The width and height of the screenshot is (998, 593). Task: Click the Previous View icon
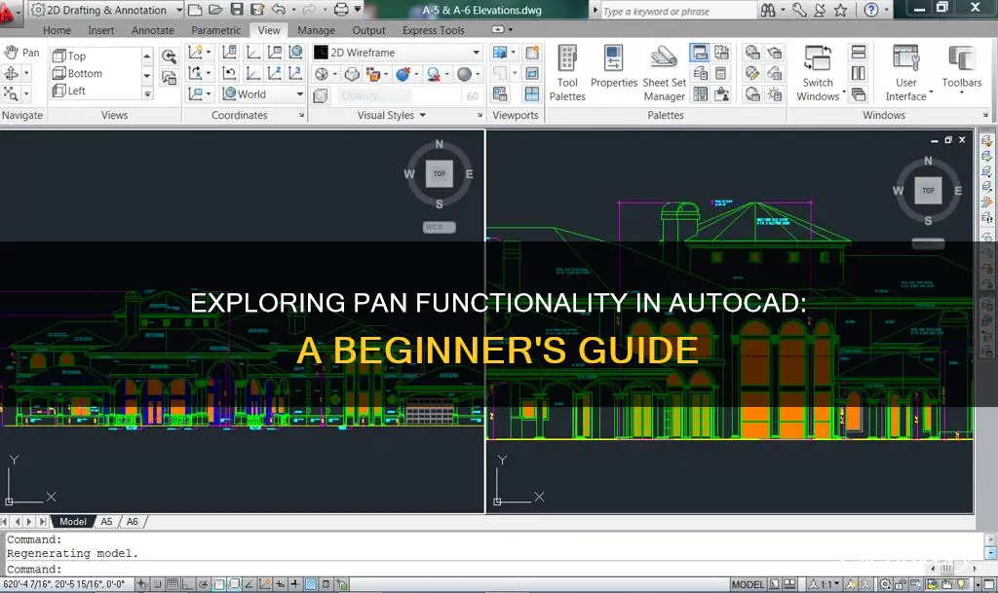[x=169, y=56]
